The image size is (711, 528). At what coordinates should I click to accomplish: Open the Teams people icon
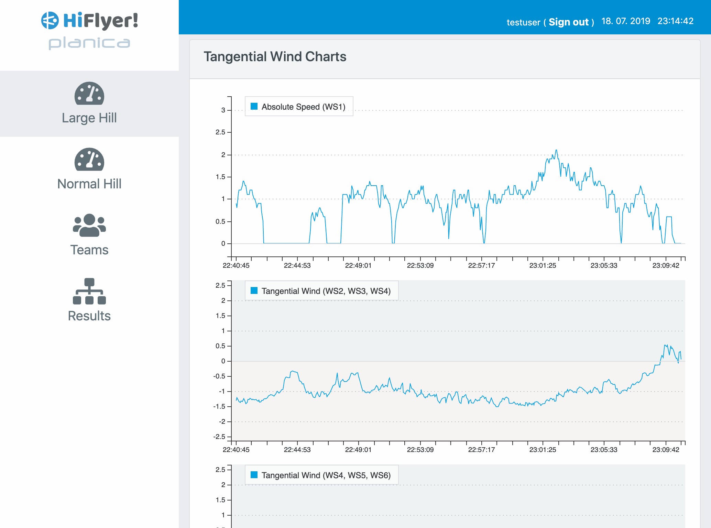point(89,225)
